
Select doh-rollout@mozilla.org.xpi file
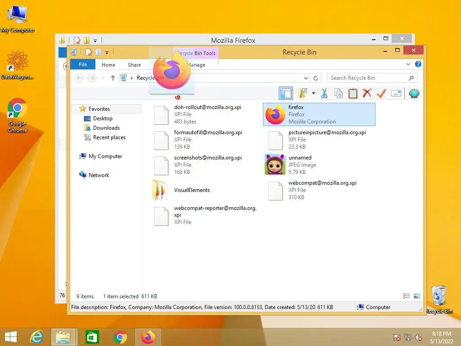point(205,114)
